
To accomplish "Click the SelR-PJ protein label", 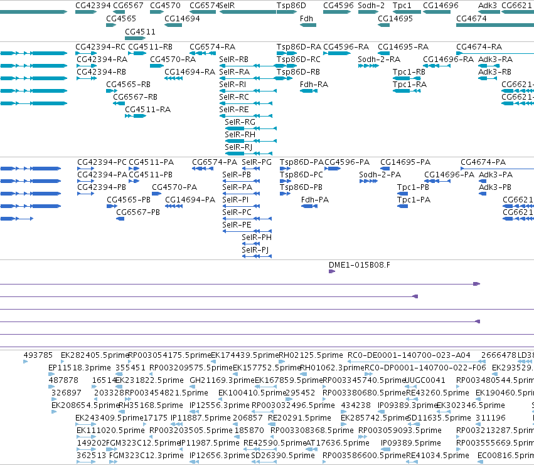I will (x=255, y=250).
